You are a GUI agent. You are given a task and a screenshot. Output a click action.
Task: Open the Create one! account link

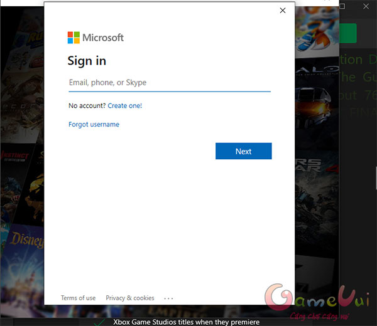[x=125, y=105]
